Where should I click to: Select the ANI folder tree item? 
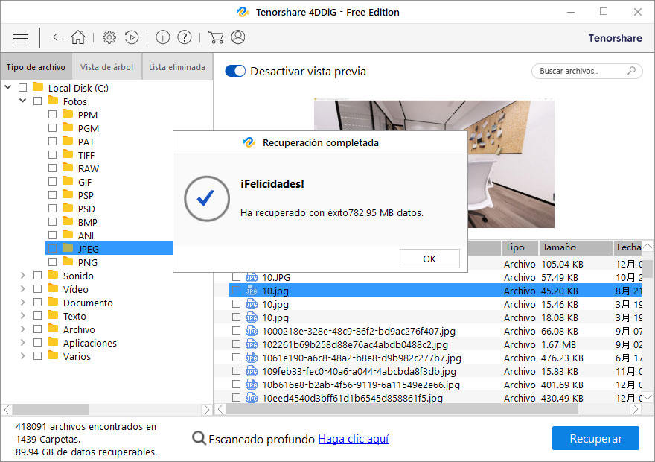click(x=86, y=235)
